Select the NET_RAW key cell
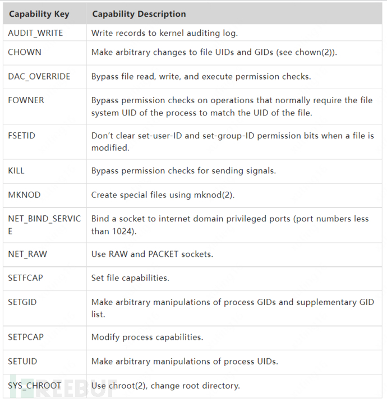387x402 pixels. coord(27,254)
